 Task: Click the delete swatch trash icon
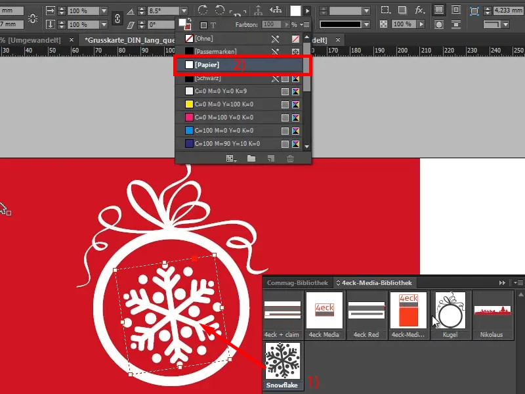(290, 158)
